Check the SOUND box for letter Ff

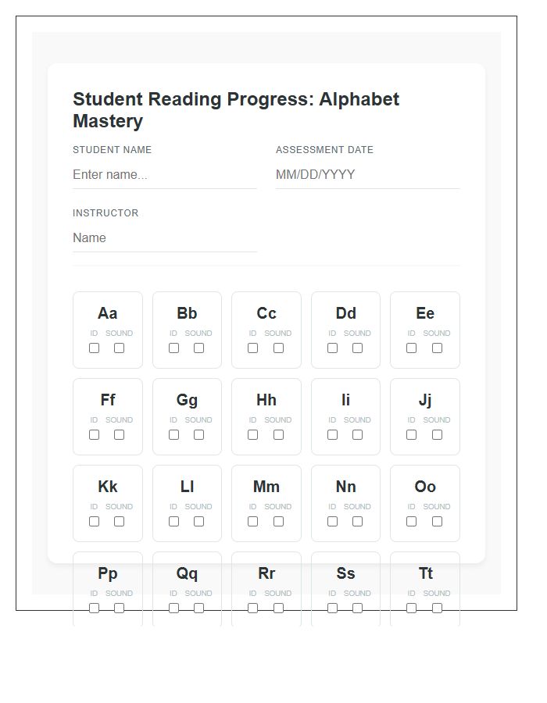coord(119,435)
